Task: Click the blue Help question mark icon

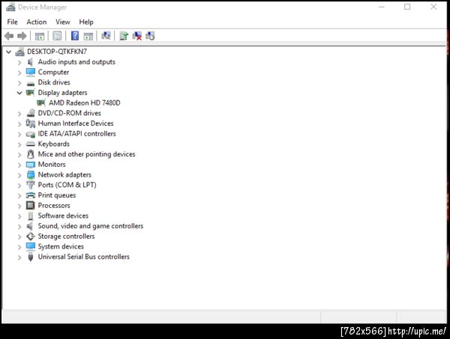Action: point(75,36)
